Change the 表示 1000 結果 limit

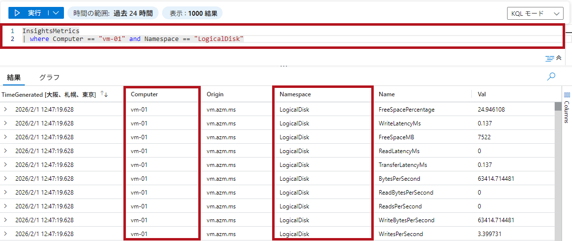[193, 13]
